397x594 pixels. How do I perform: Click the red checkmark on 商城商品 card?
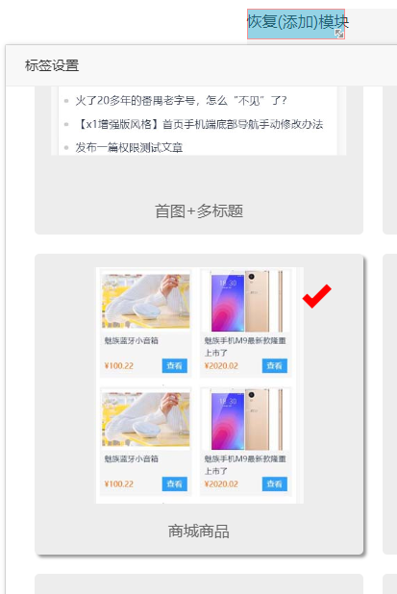(x=316, y=296)
